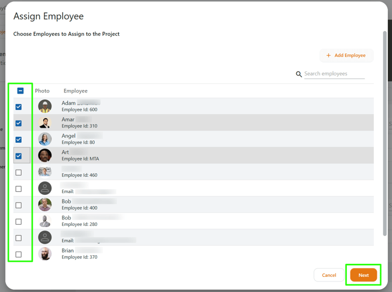Click the text 'Employee Id: 600'
The image size is (392, 292).
pyautogui.click(x=80, y=109)
